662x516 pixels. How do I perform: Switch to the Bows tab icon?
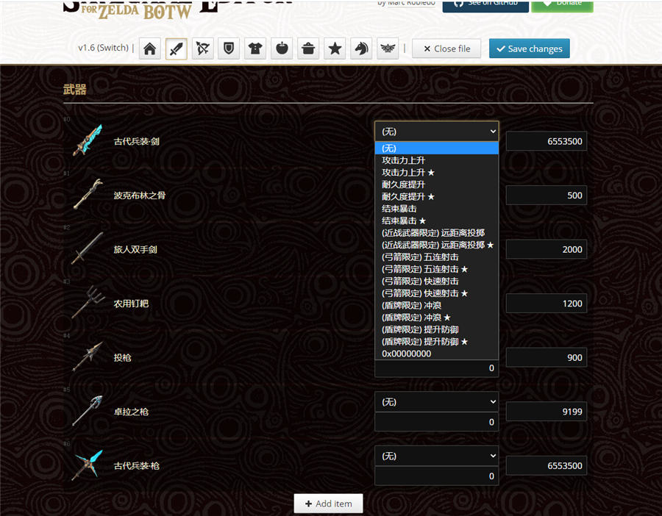(x=203, y=49)
